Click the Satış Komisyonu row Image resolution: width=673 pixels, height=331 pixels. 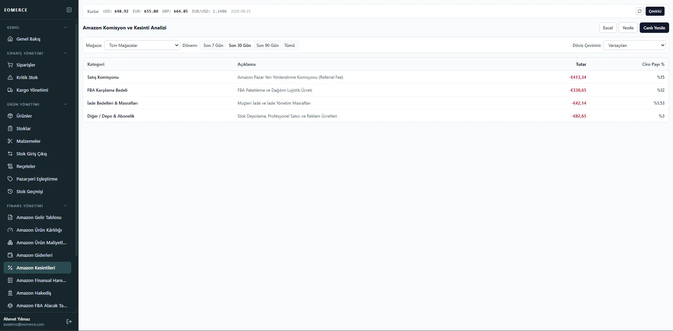(376, 77)
